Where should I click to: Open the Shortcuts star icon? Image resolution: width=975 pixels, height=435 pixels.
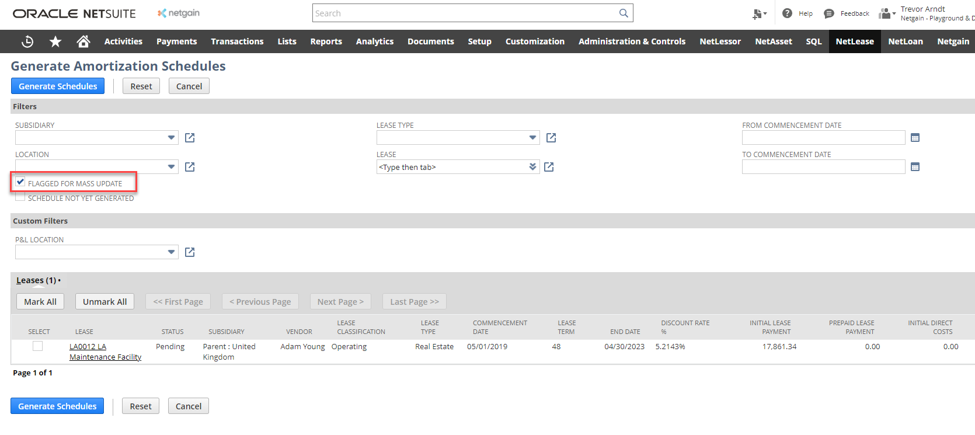55,41
